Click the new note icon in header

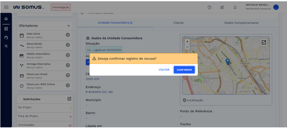222,7
